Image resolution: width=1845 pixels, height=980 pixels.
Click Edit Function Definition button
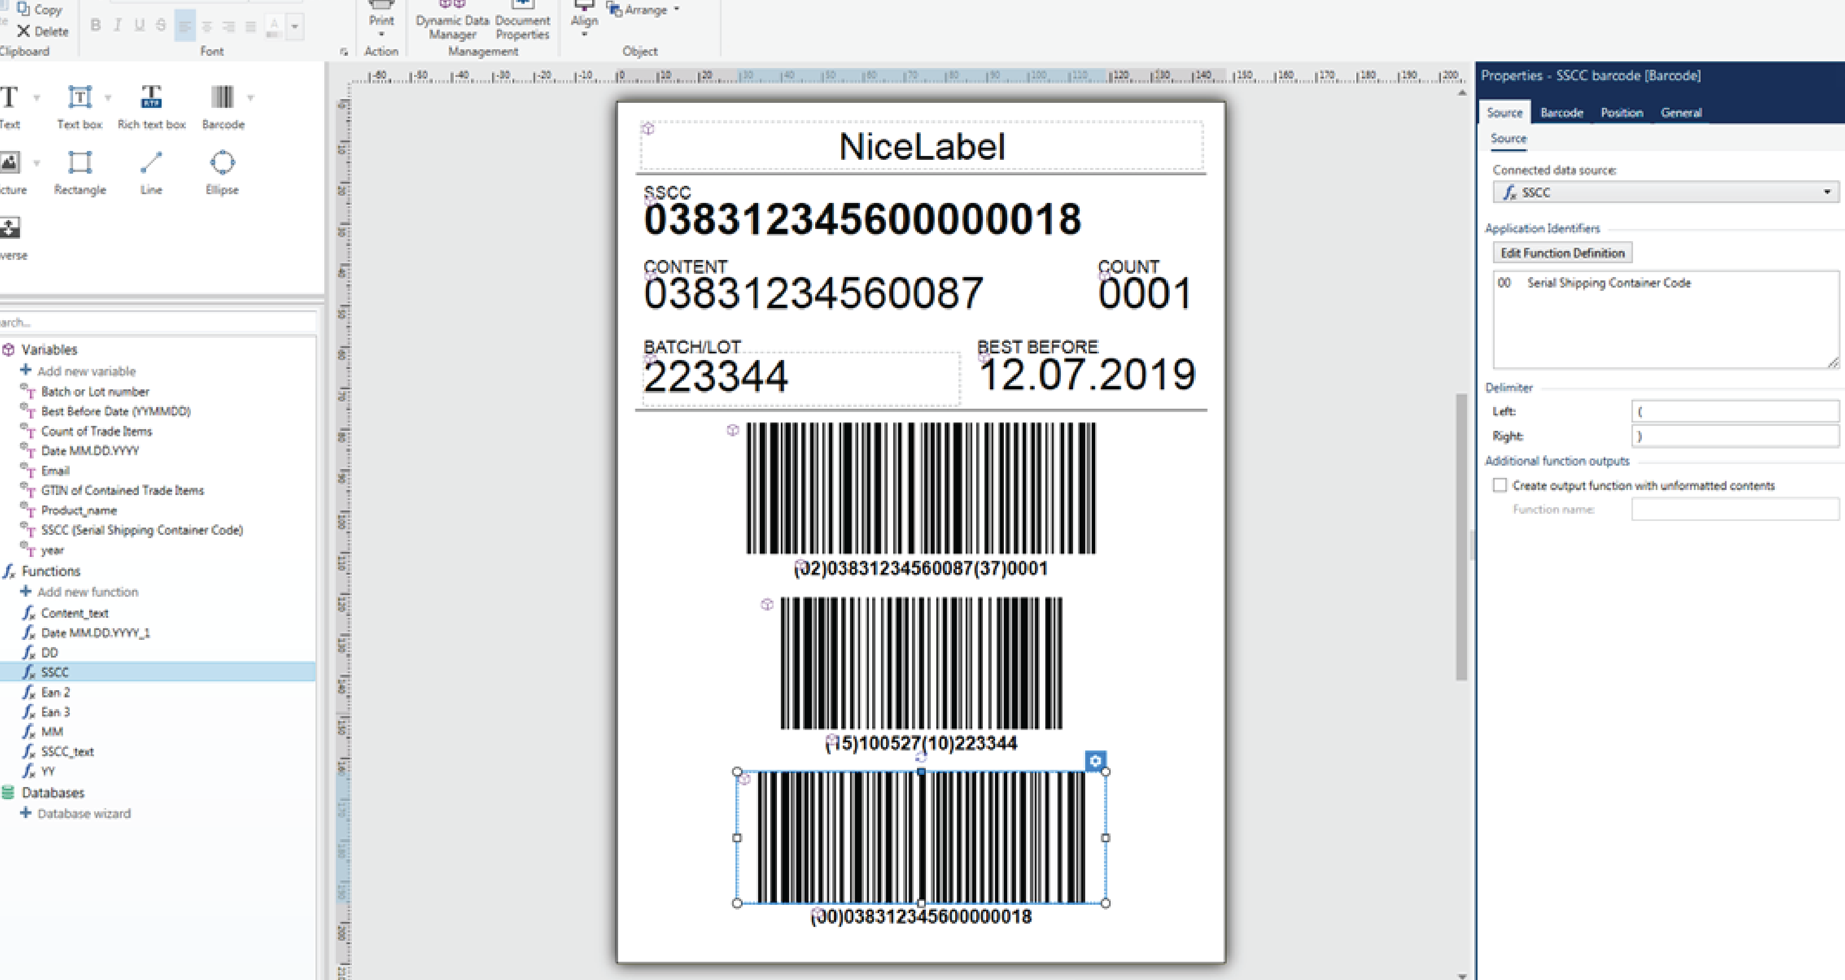click(x=1562, y=253)
